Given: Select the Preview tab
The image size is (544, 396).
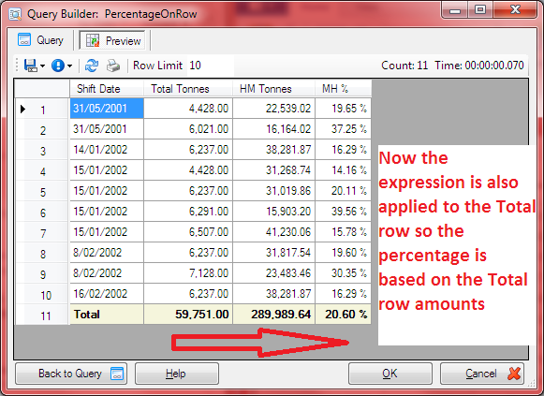Looking at the screenshot, I should [112, 40].
